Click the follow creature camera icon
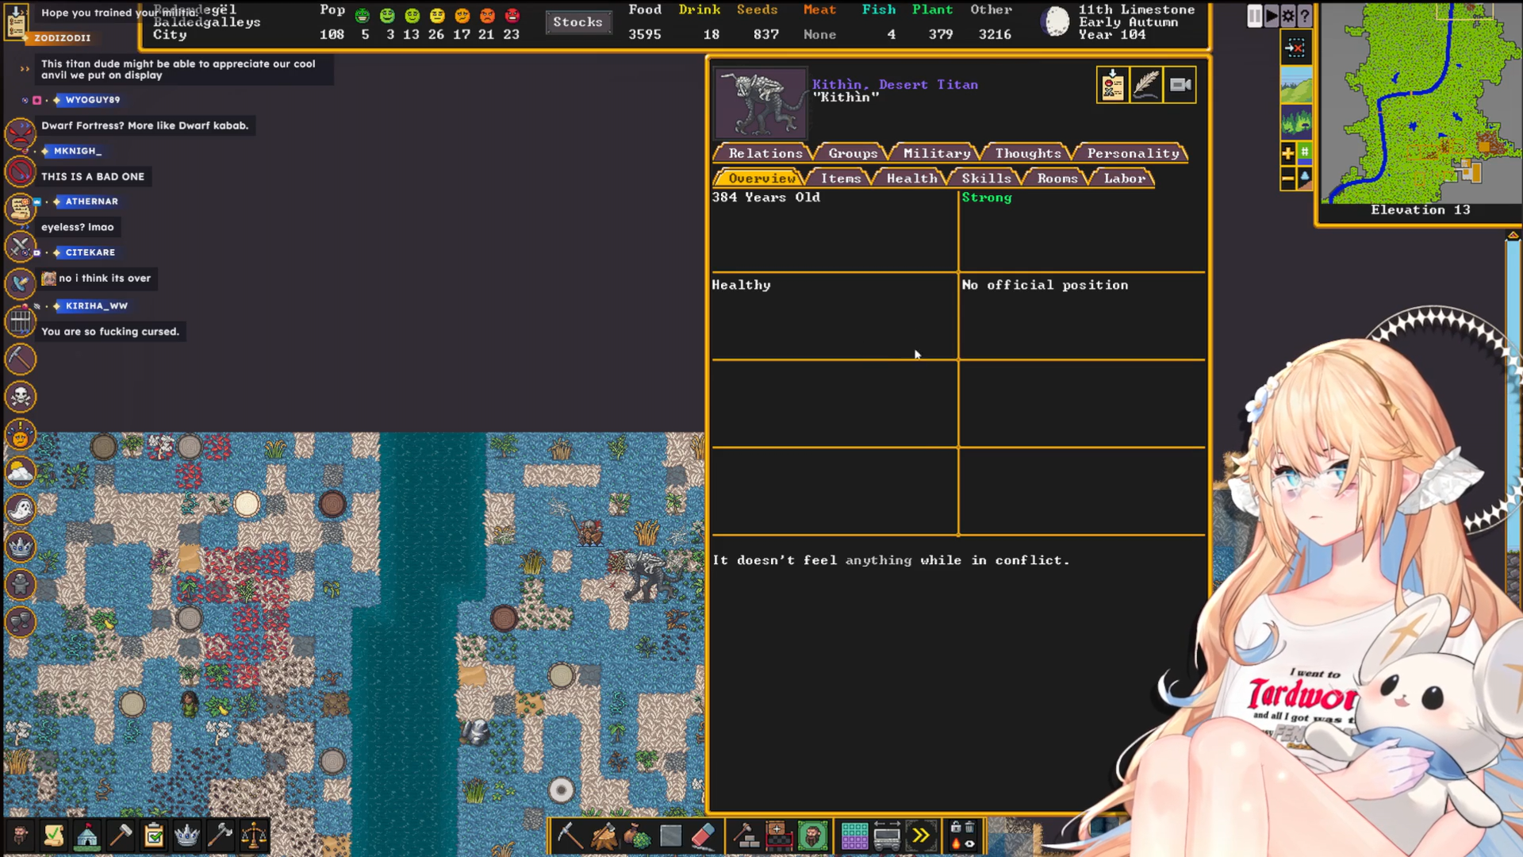Image resolution: width=1523 pixels, height=857 pixels. coord(1180,85)
